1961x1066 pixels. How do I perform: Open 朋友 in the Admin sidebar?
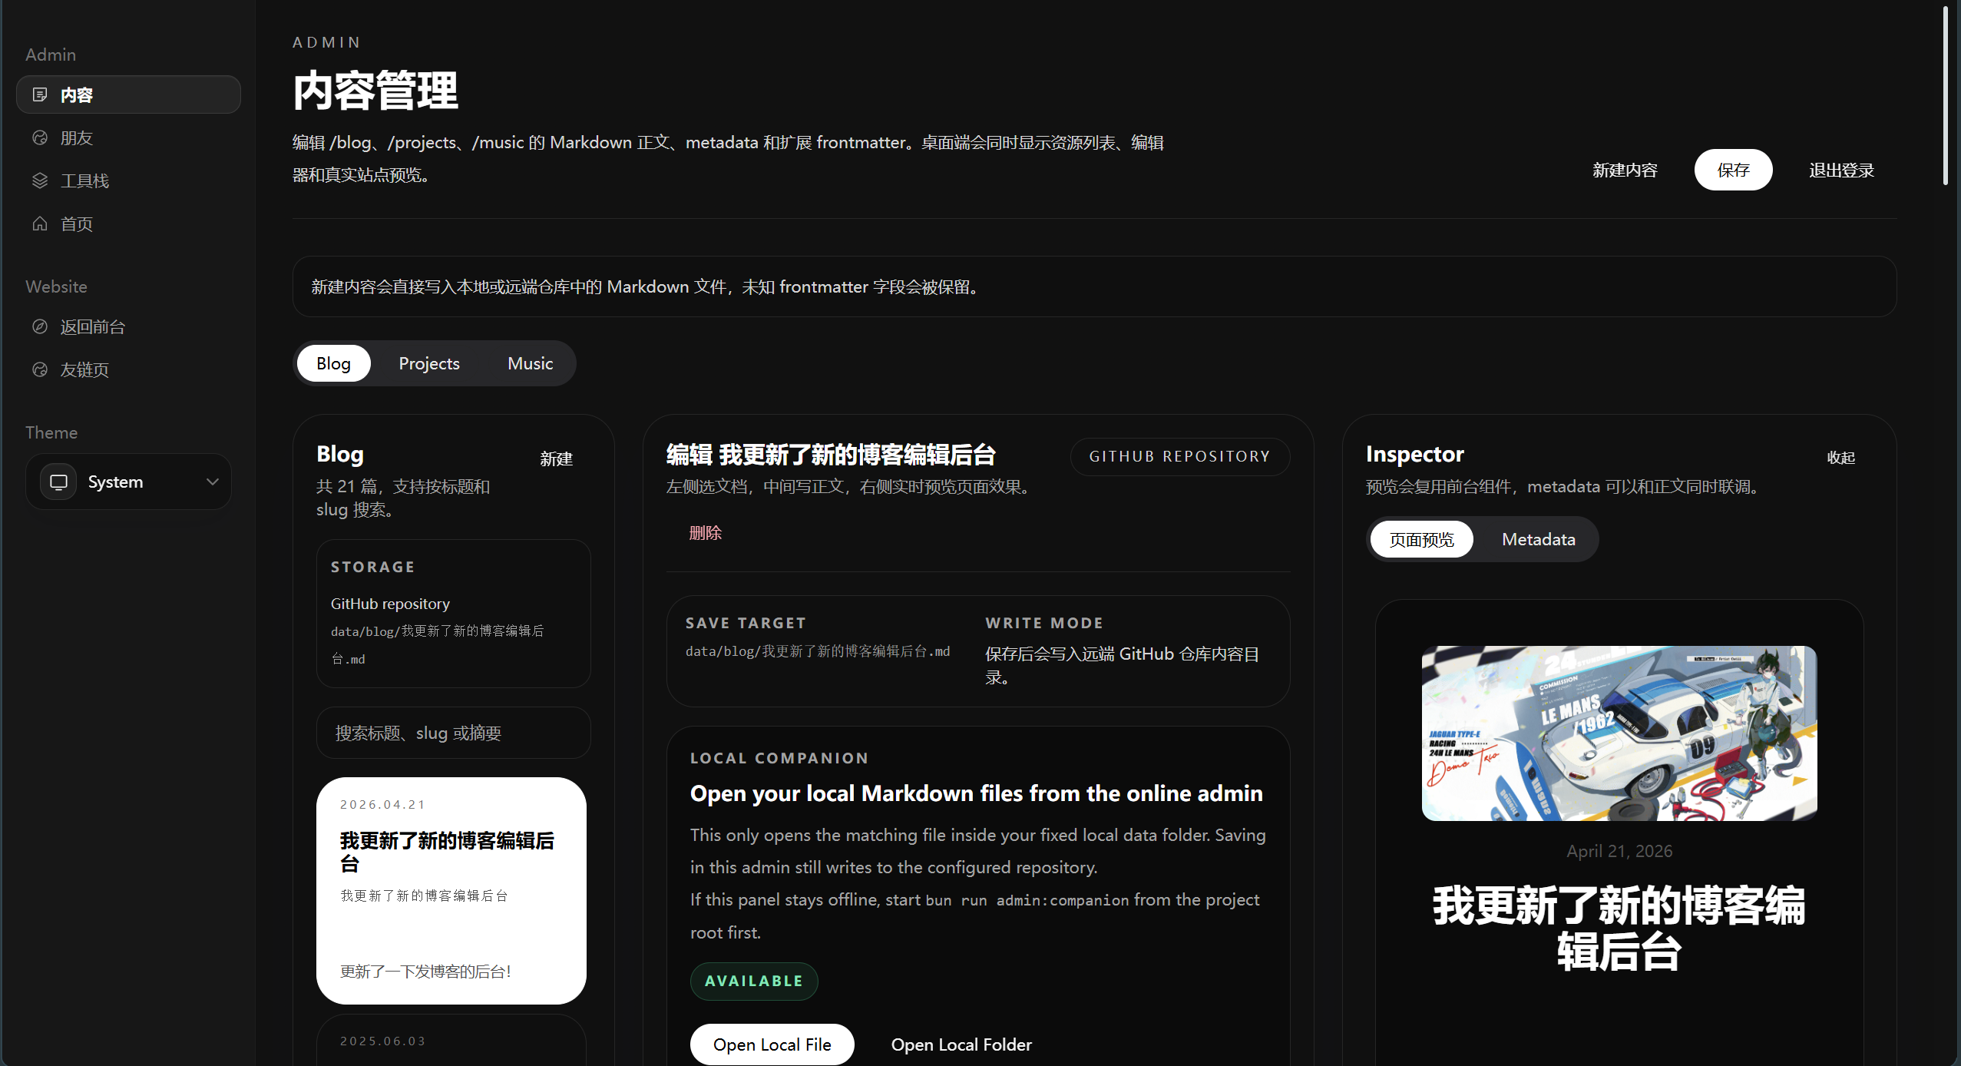point(128,137)
